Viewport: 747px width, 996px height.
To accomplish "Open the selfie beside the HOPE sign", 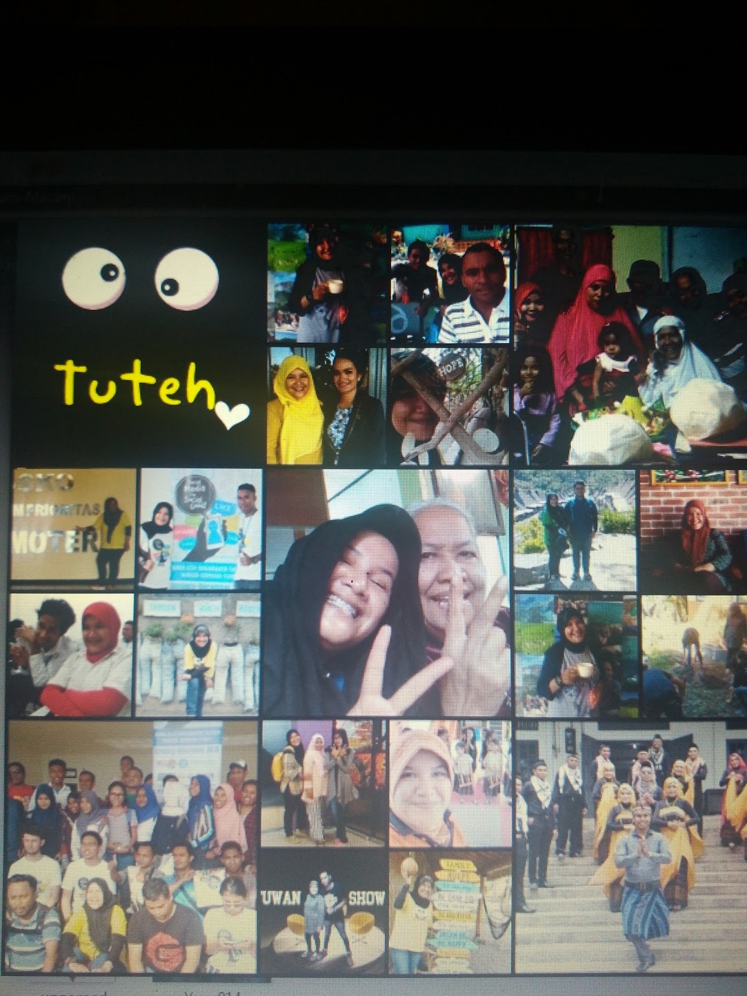I will 450,406.
